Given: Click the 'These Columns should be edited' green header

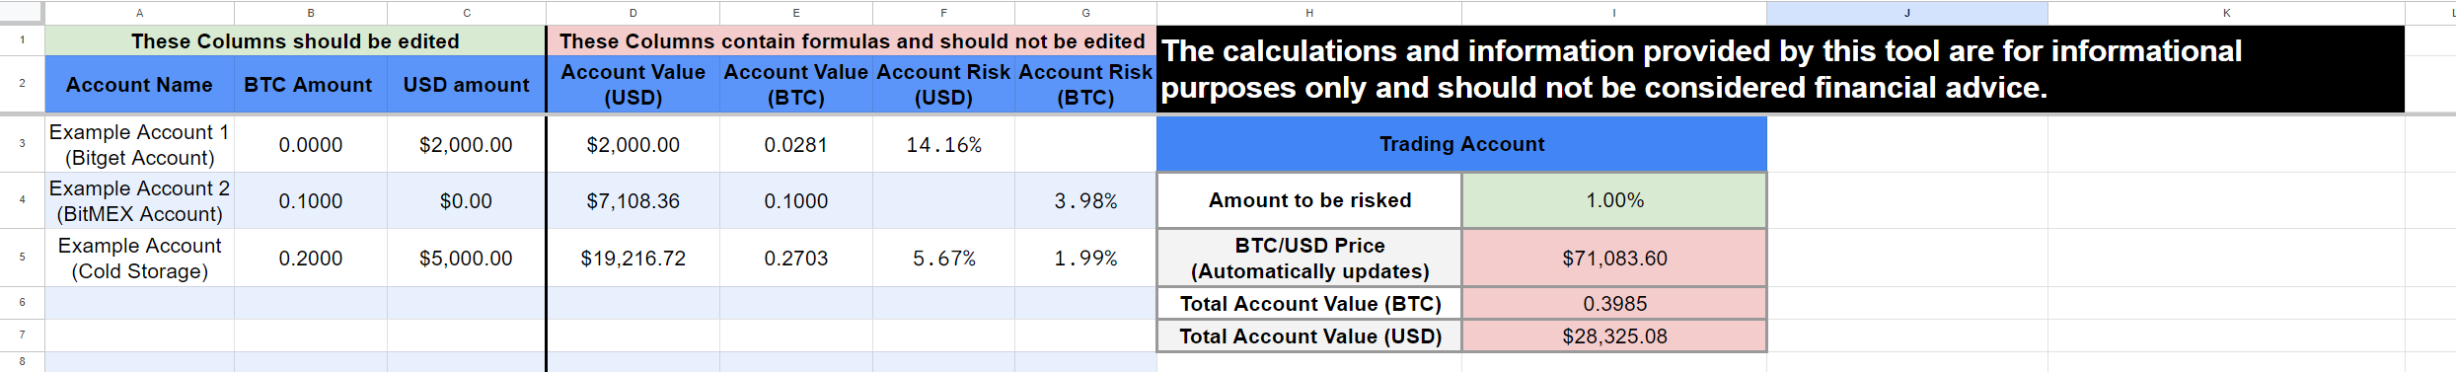Looking at the screenshot, I should [295, 41].
